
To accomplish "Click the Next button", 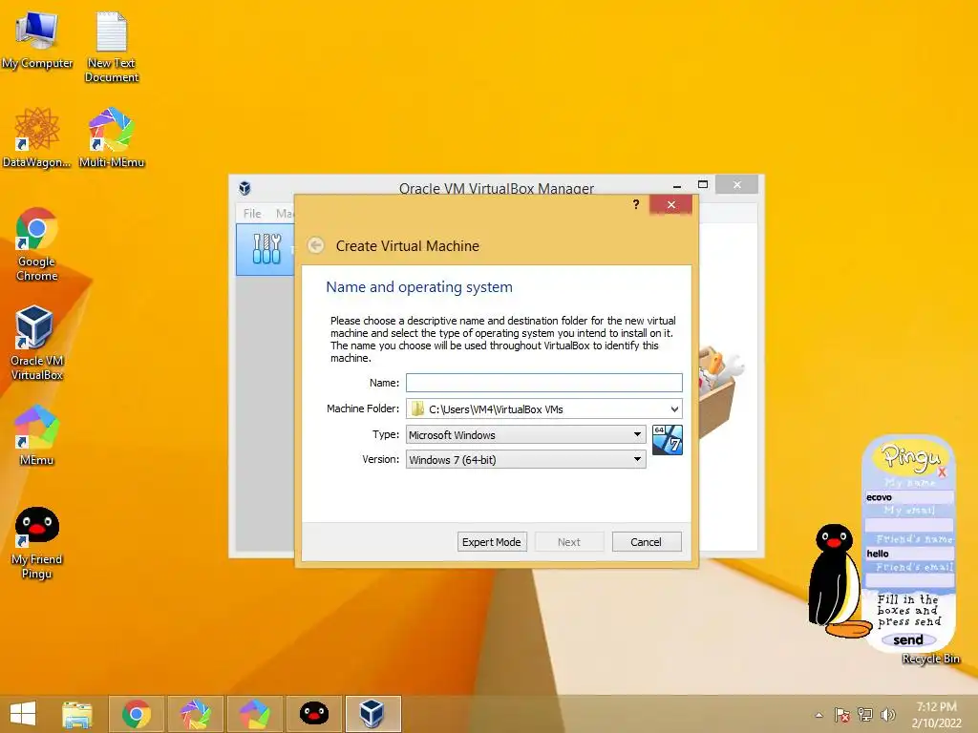I will click(x=569, y=542).
